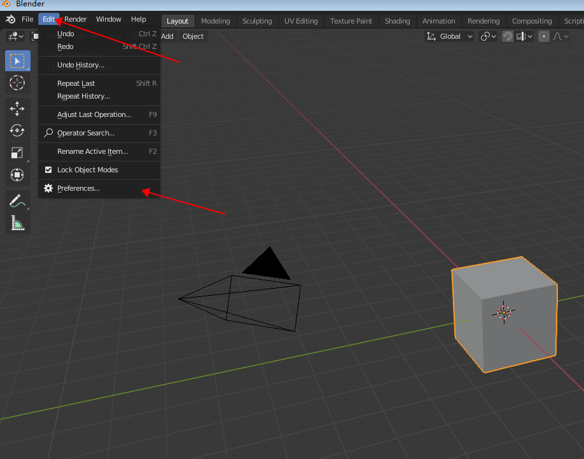Pick the Scale tool
The height and width of the screenshot is (459, 584).
(17, 153)
